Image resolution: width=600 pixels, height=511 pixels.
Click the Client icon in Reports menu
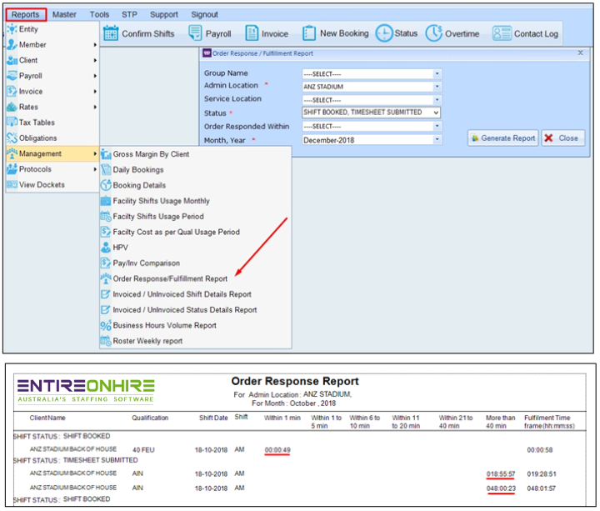tap(12, 60)
